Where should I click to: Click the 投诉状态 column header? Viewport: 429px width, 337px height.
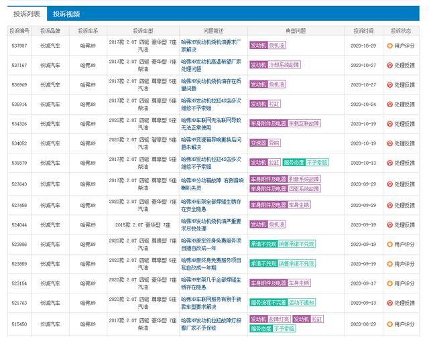[x=401, y=31]
